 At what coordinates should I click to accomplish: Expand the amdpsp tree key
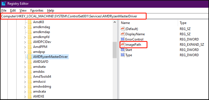(25, 52)
